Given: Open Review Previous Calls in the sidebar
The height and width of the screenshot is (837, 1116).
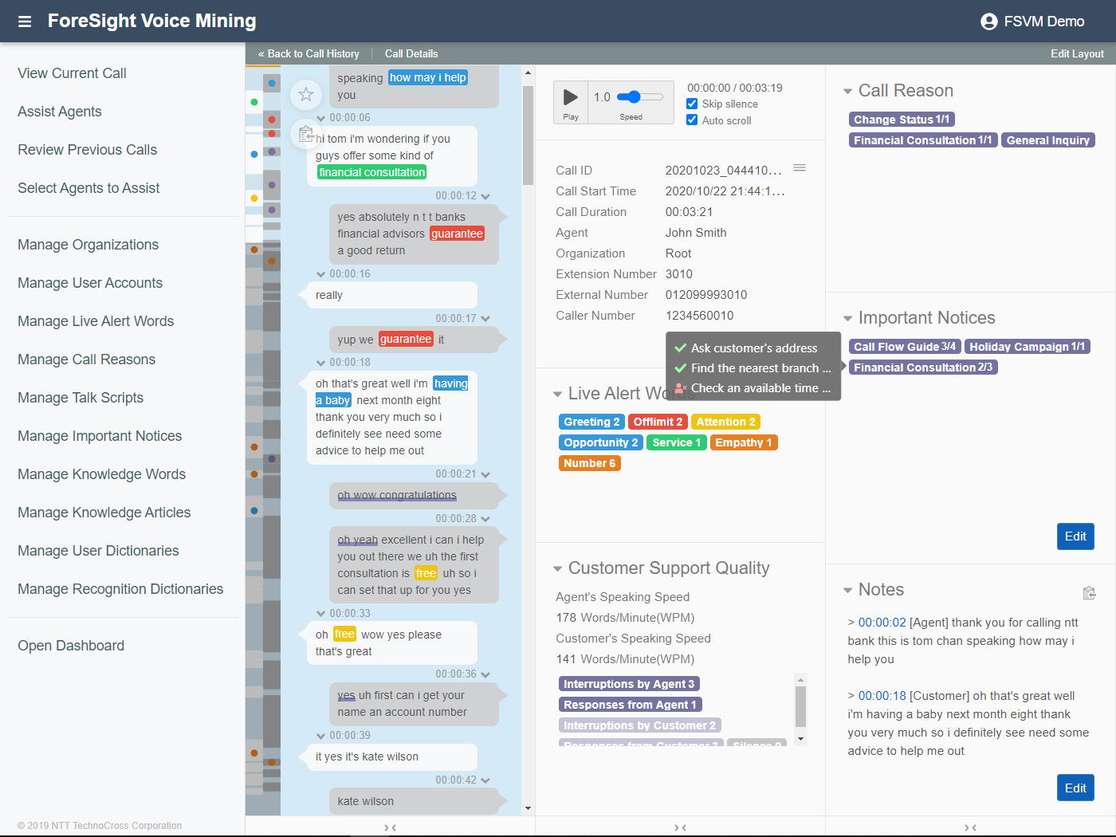Looking at the screenshot, I should tap(87, 149).
